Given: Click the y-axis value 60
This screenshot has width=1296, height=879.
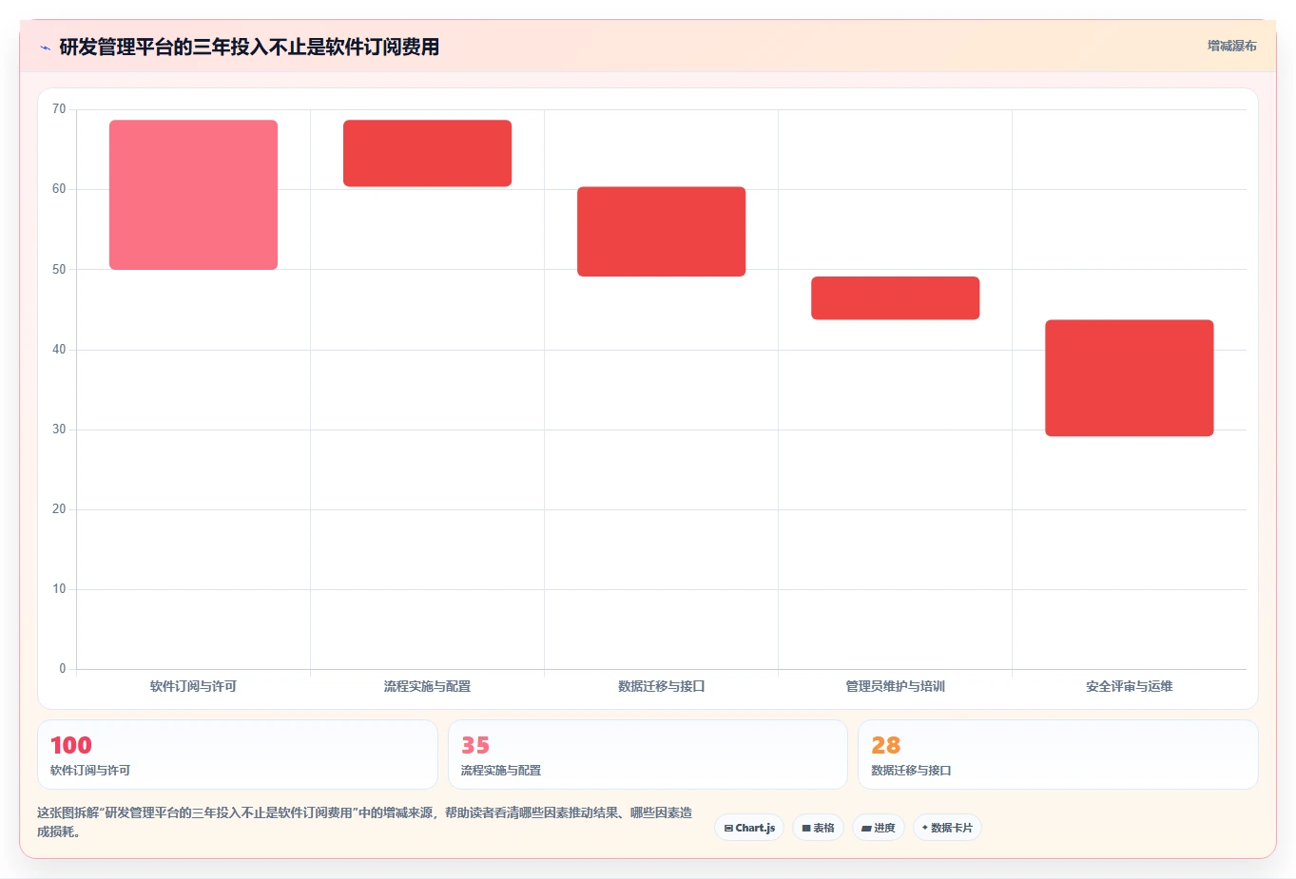Looking at the screenshot, I should click(x=59, y=189).
